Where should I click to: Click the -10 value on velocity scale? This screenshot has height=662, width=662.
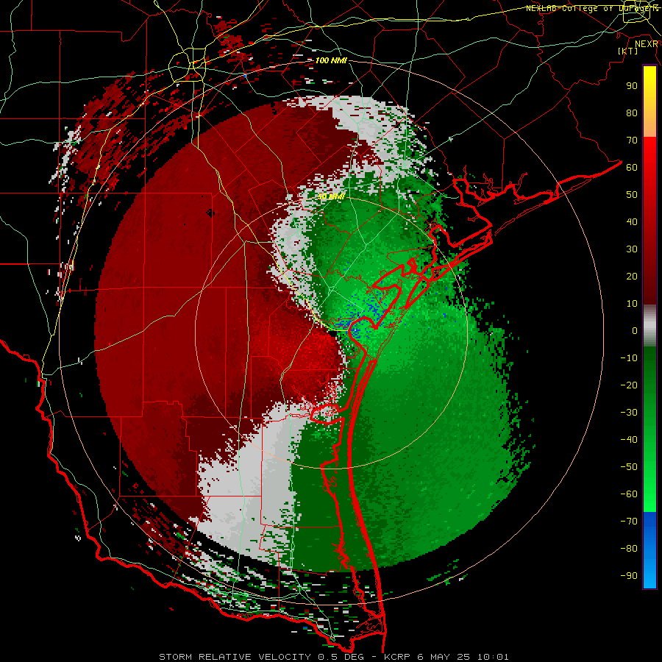(629, 358)
